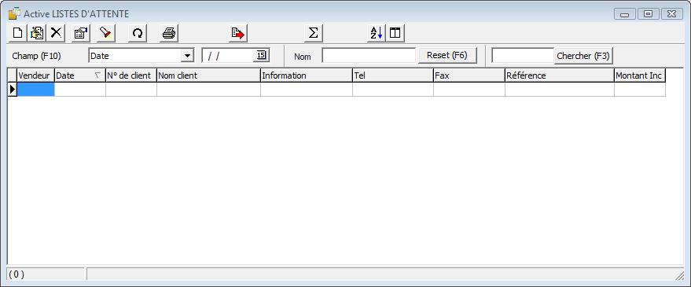Minimize the LISTES D'ATTENTE window
The height and width of the screenshot is (287, 691).
click(x=624, y=14)
